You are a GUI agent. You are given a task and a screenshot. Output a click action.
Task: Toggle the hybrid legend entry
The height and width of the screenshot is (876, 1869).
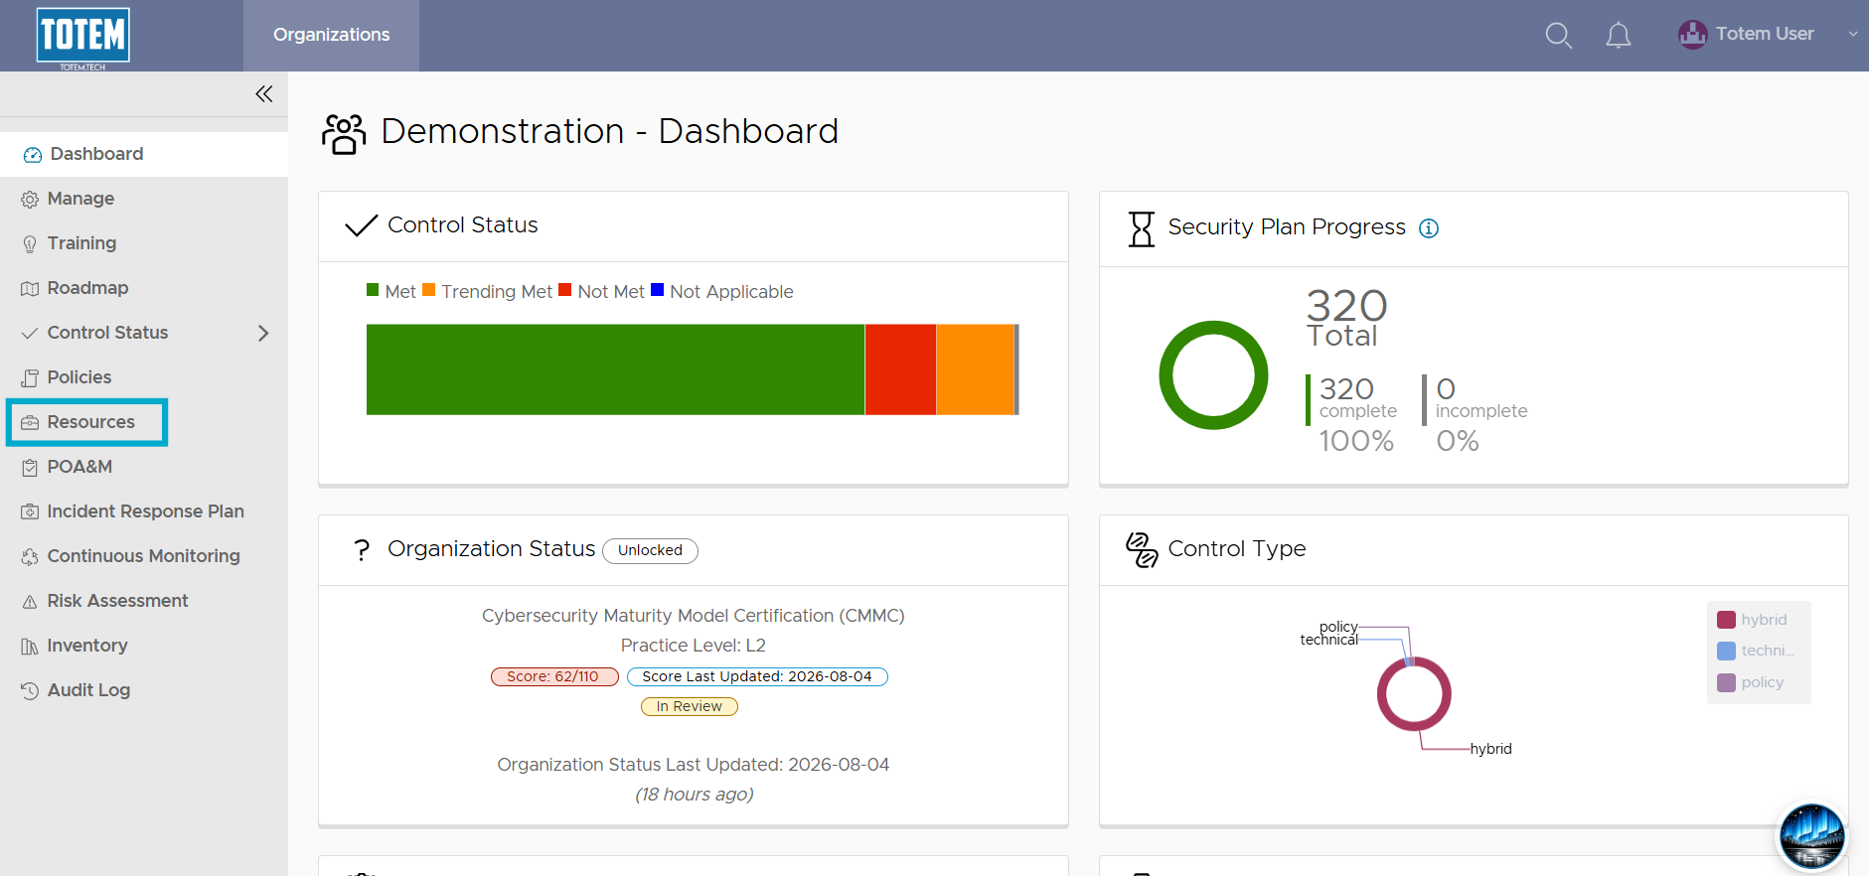tap(1753, 620)
